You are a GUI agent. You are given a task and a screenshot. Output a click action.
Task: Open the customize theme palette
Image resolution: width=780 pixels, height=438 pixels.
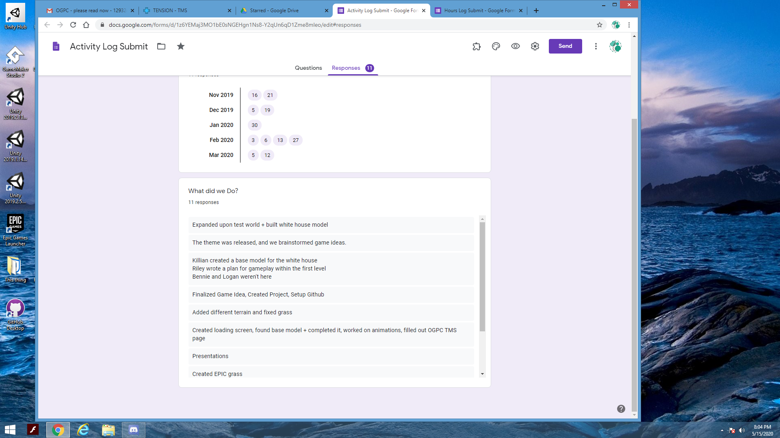tap(496, 46)
